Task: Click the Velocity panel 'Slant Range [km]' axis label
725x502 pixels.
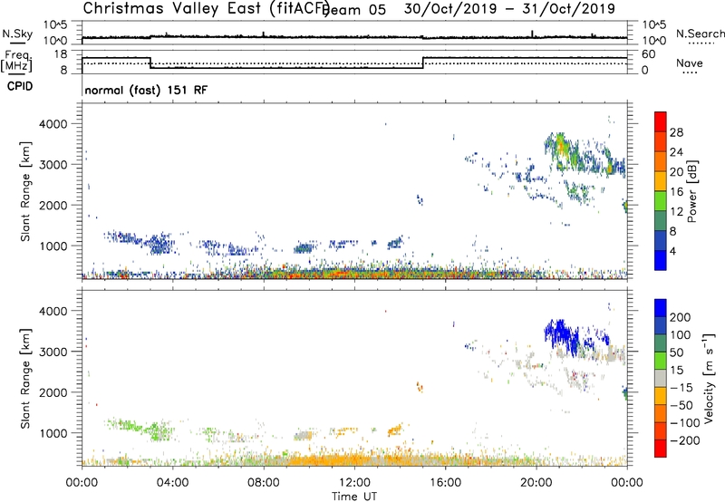Action: [x=25, y=379]
